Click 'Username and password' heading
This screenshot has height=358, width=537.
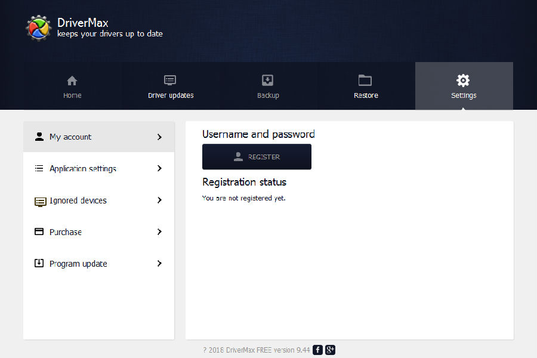point(258,134)
